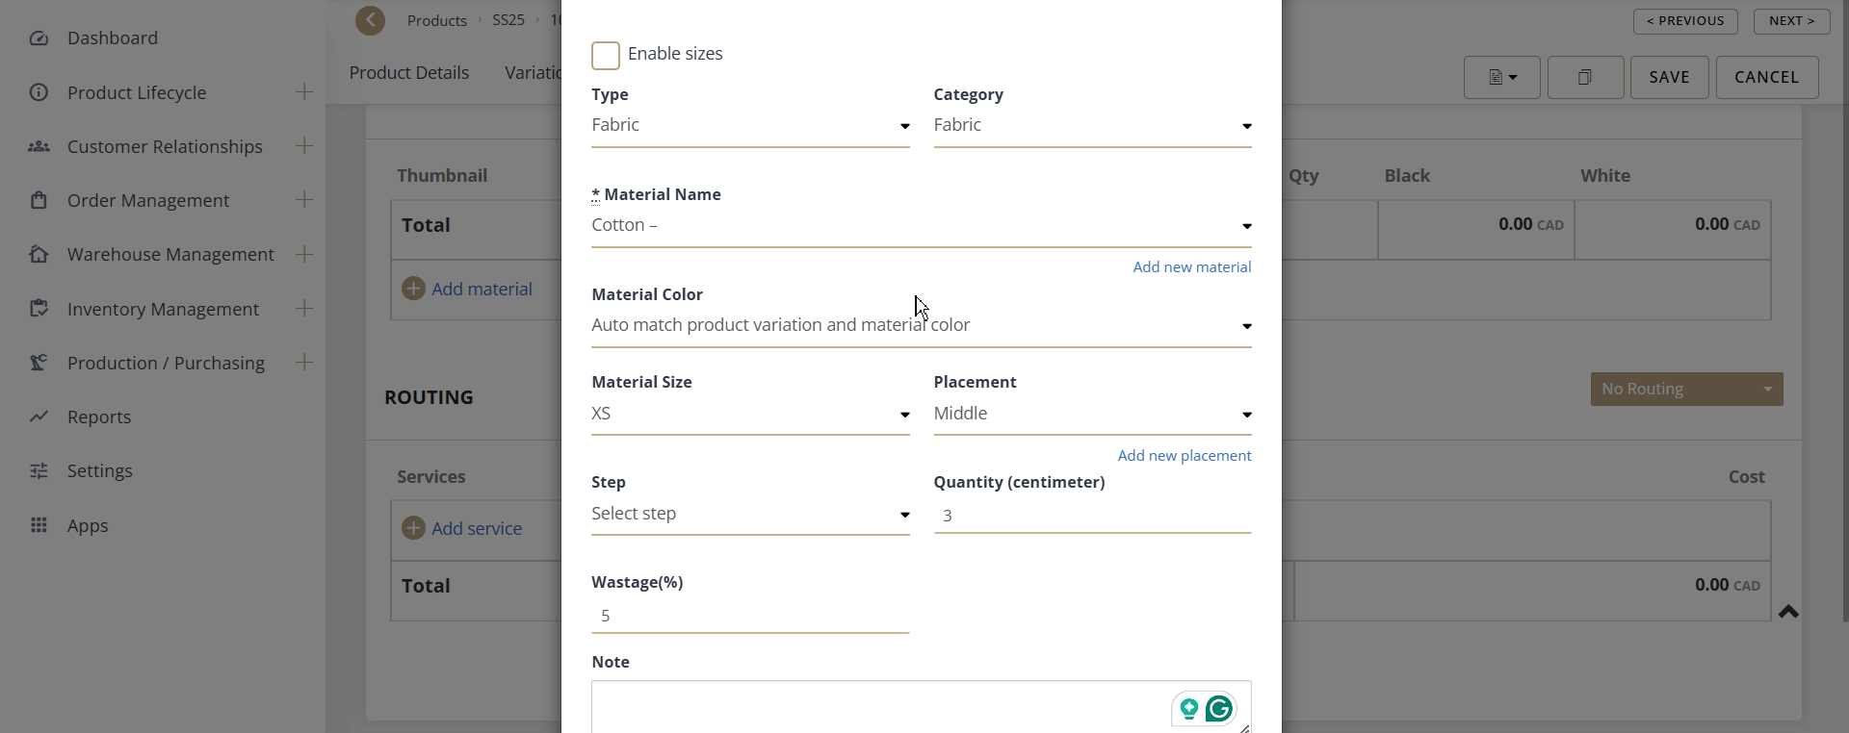Viewport: 1849px width, 733px height.
Task: Open the Type dropdown showing Fabric
Action: [749, 126]
